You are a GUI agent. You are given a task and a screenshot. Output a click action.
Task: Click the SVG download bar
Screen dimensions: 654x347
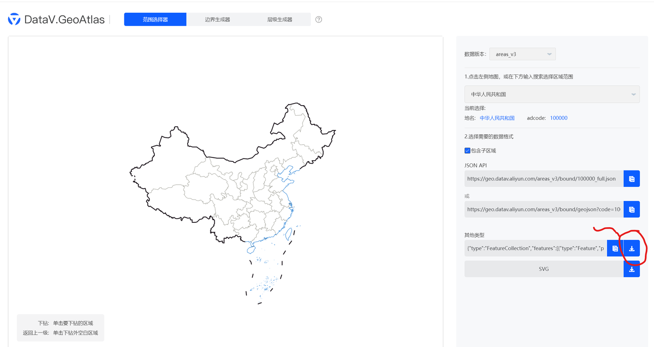tap(544, 269)
